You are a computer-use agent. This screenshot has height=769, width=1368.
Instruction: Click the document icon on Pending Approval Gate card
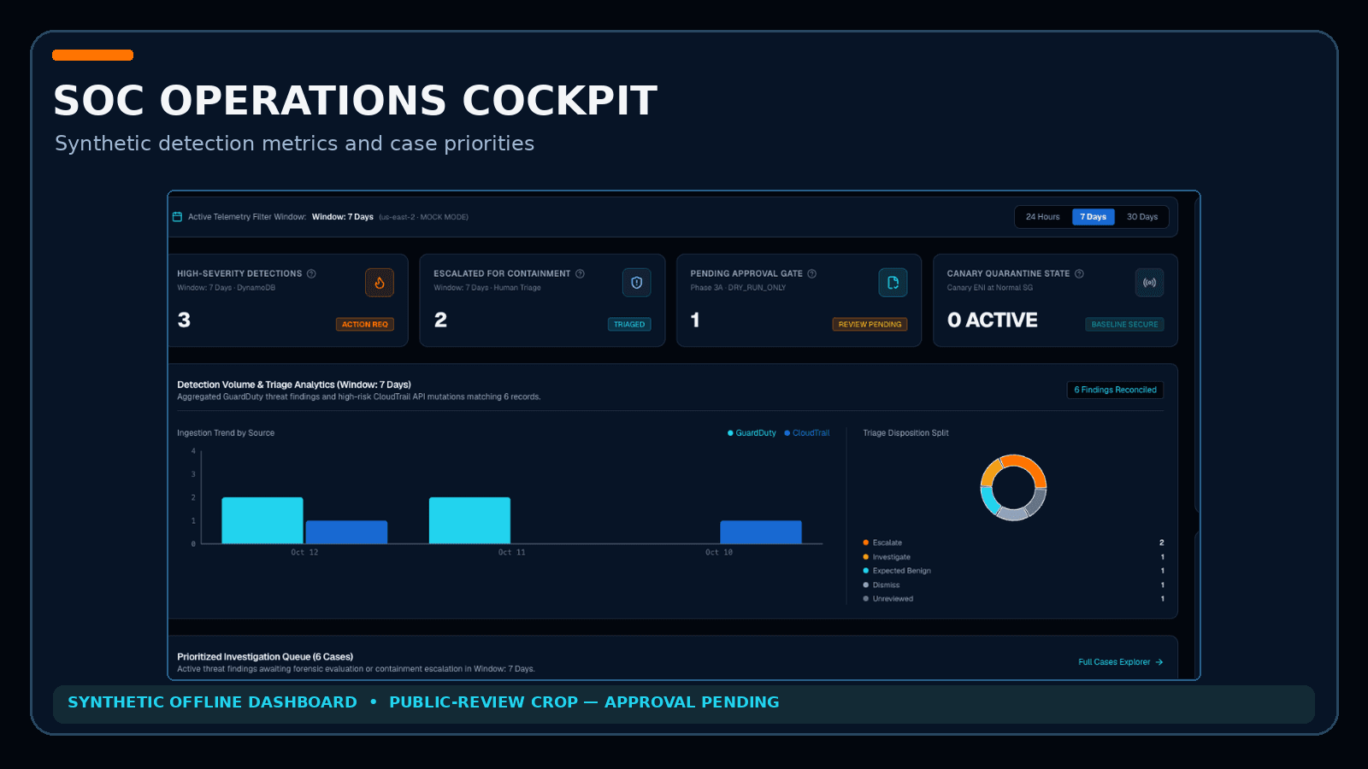tap(893, 283)
